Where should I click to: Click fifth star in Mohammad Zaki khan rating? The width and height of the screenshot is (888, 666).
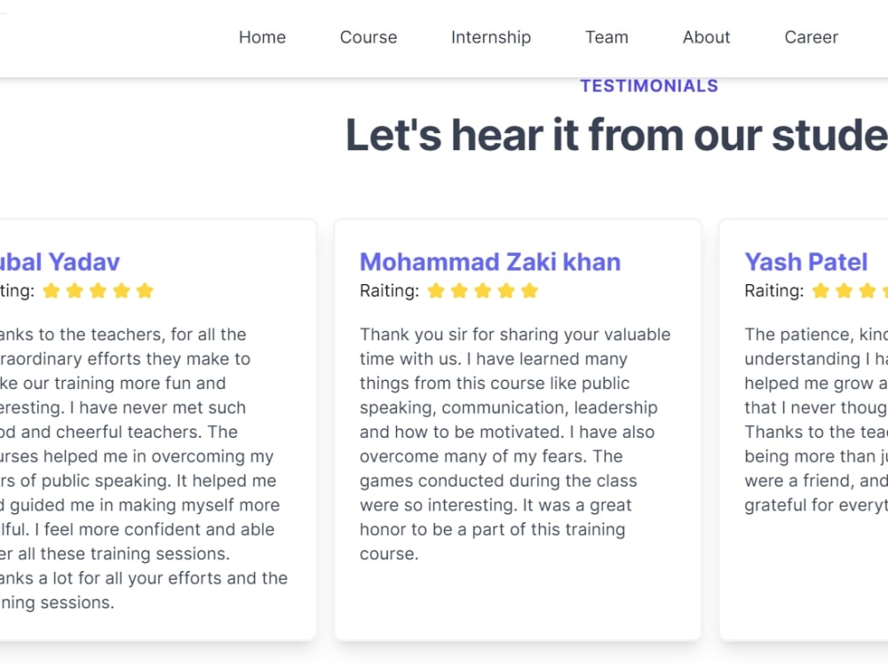(530, 290)
